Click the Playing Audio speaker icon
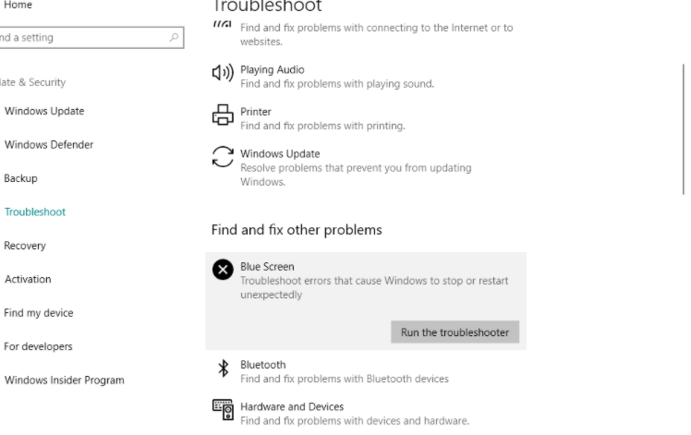The height and width of the screenshot is (435, 691). click(x=223, y=73)
